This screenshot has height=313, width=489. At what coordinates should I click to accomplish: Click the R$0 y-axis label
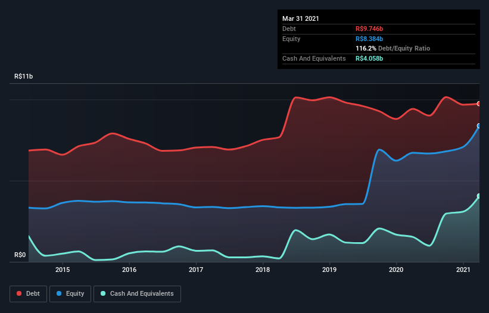coord(20,255)
